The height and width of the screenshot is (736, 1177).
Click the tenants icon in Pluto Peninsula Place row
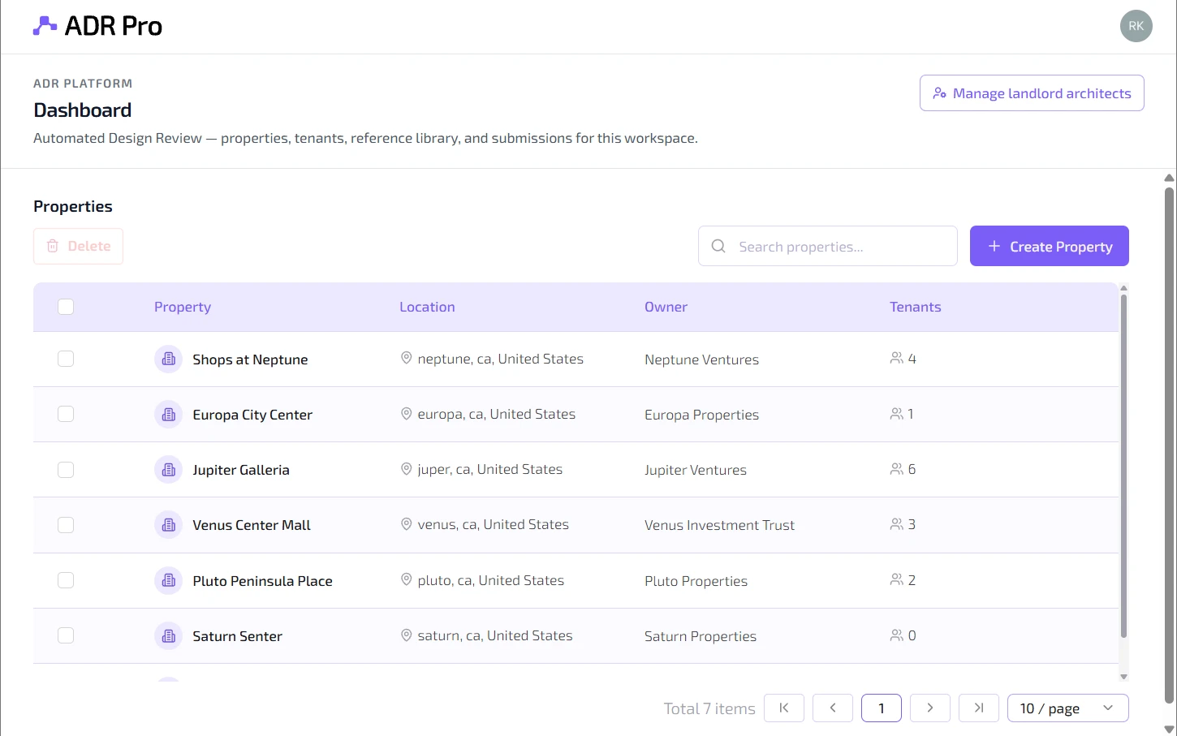(897, 580)
